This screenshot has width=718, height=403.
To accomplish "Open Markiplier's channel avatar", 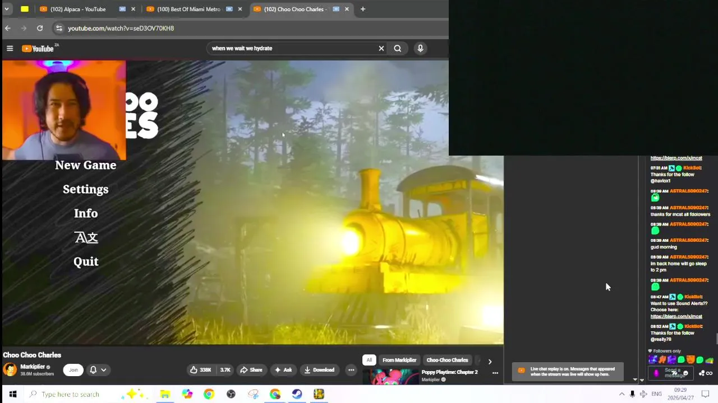I will click(10, 369).
